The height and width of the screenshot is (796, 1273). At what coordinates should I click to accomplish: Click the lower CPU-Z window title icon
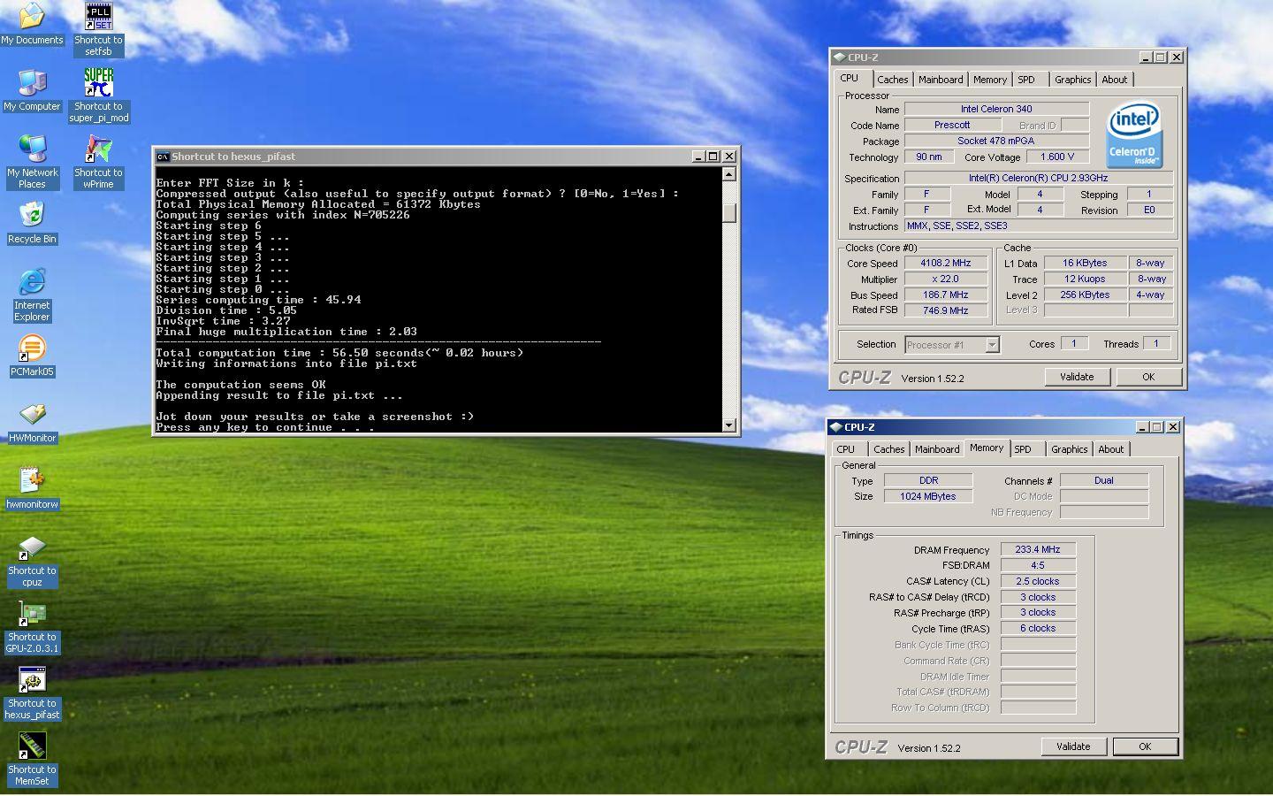(835, 427)
